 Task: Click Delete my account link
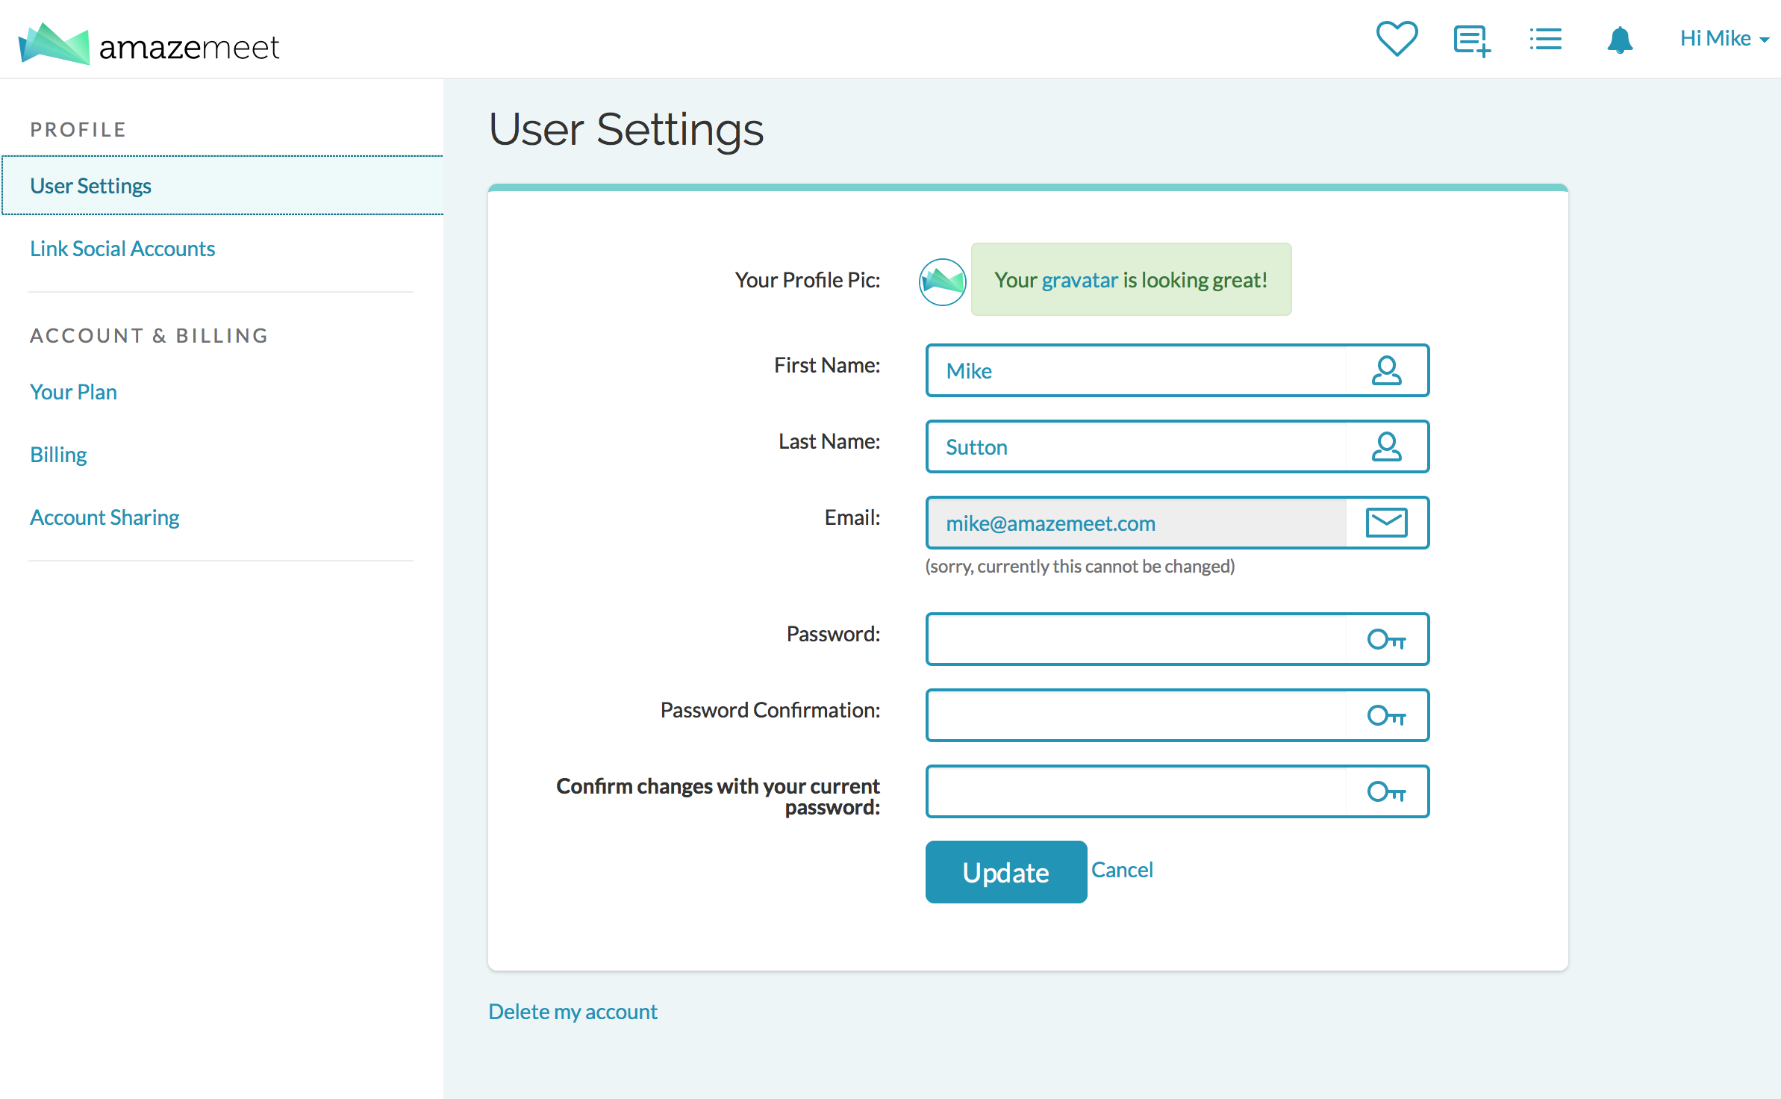tap(573, 1012)
